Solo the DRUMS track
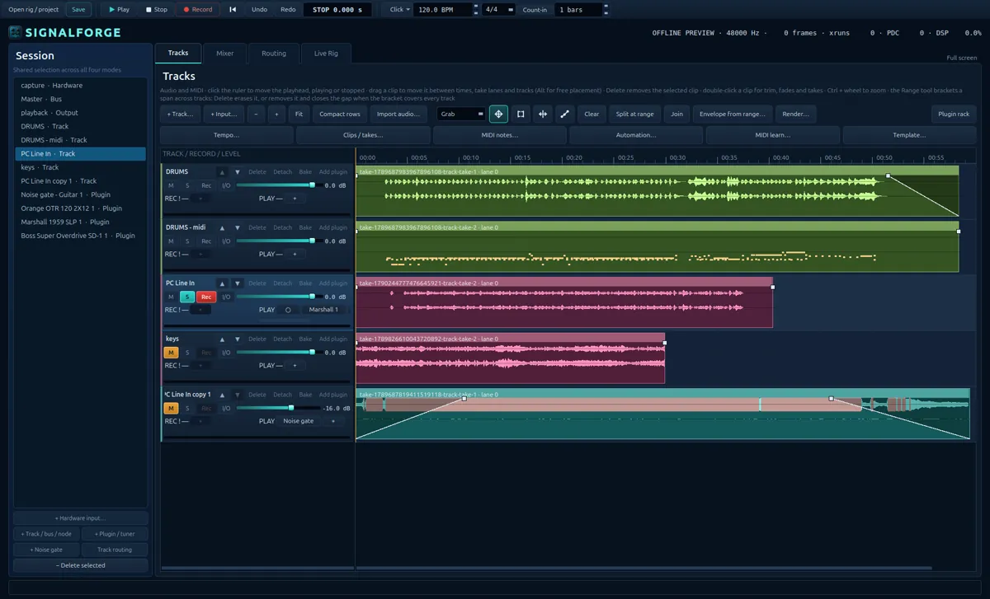This screenshot has width=990, height=599. pyautogui.click(x=187, y=185)
